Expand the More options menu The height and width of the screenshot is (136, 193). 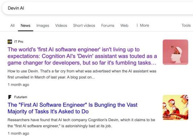tap(143, 25)
